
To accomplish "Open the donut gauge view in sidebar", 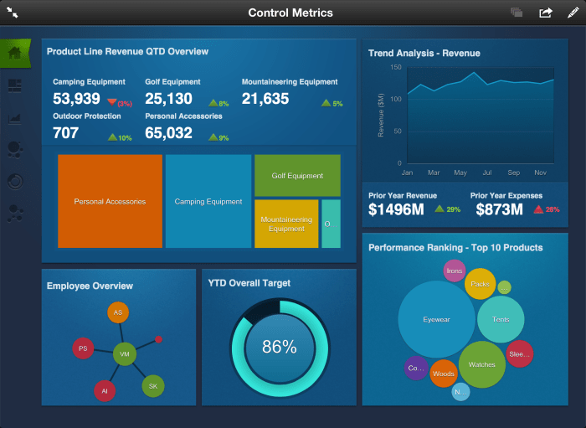I will [x=14, y=181].
